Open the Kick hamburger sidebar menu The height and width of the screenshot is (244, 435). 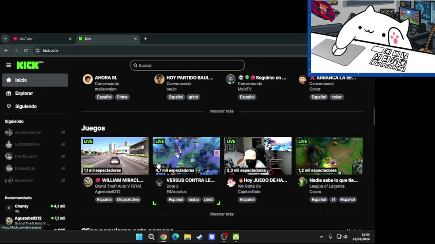(9, 65)
